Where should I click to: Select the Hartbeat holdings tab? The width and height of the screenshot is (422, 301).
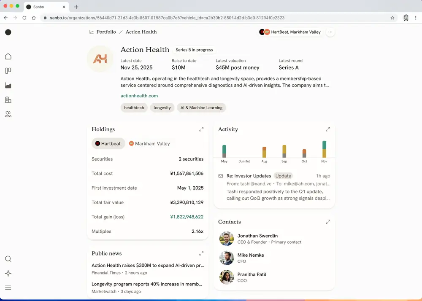coord(108,143)
